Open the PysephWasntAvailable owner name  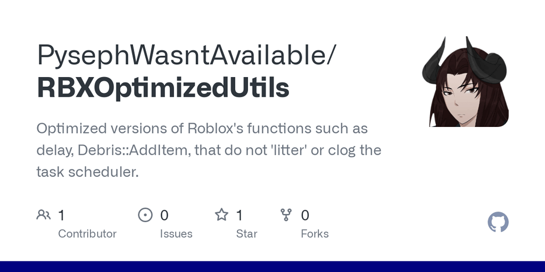(186, 55)
